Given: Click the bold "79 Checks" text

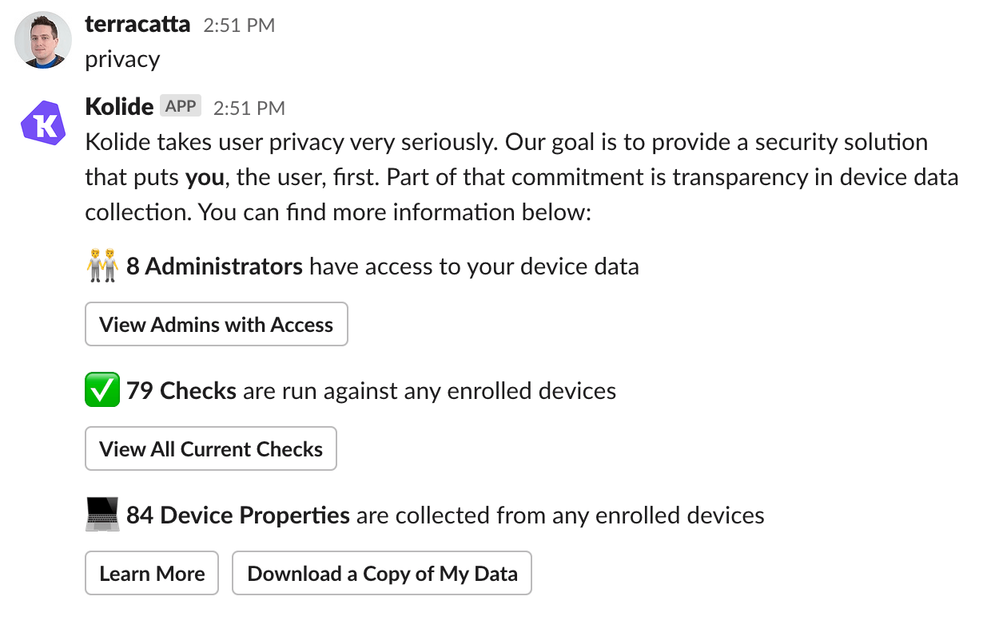Looking at the screenshot, I should coord(181,391).
